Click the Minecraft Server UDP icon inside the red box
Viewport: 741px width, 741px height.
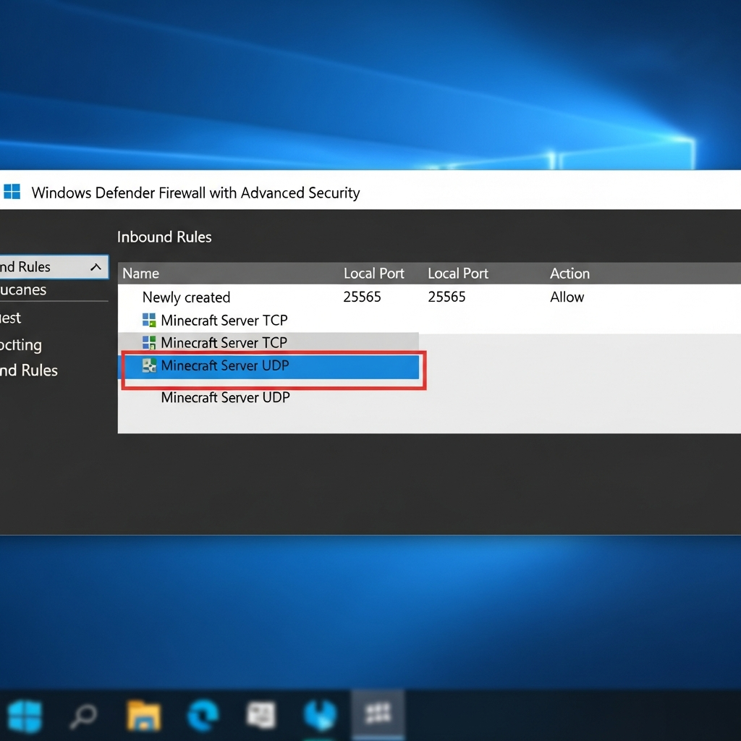[x=150, y=365]
